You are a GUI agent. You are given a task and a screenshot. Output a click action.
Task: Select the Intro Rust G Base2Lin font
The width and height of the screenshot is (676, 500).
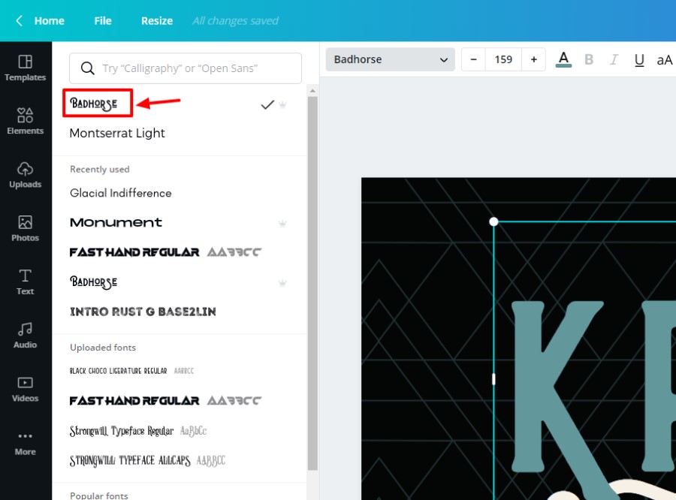143,312
